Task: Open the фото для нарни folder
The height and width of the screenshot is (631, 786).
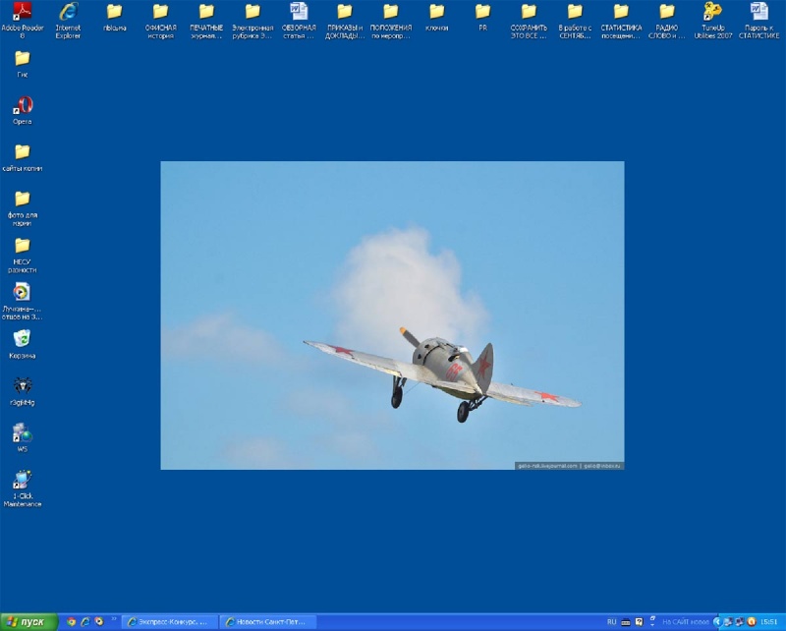Action: pyautogui.click(x=22, y=200)
